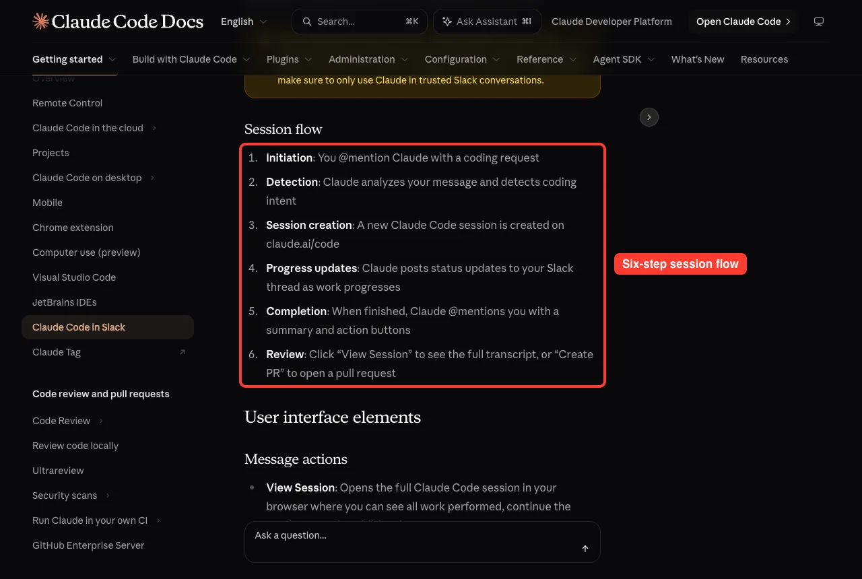This screenshot has height=579, width=862.
Task: Submit question with the up-arrow send icon
Action: pos(585,549)
